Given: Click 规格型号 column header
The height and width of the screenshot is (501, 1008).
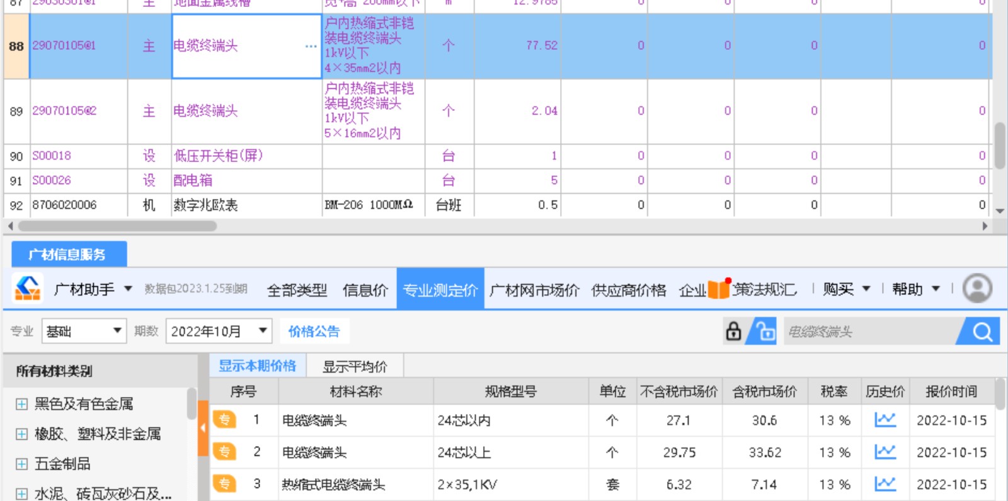Looking at the screenshot, I should 511,391.
